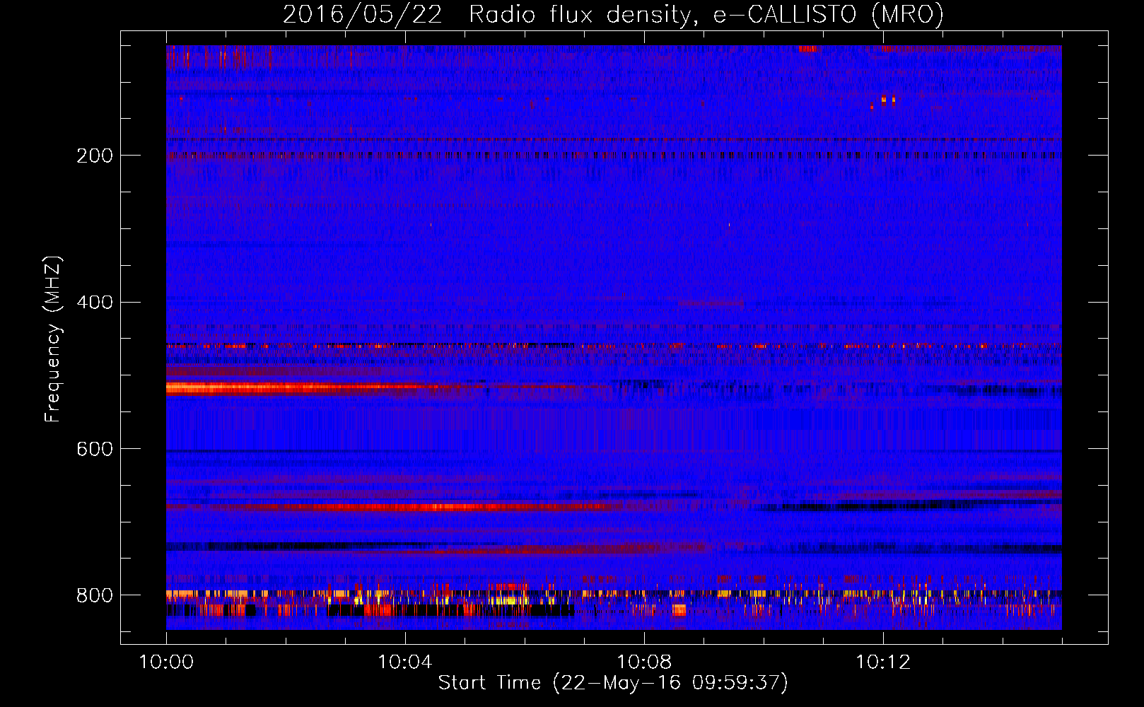
Task: Click the "600" frequency tick label
Action: (x=95, y=449)
